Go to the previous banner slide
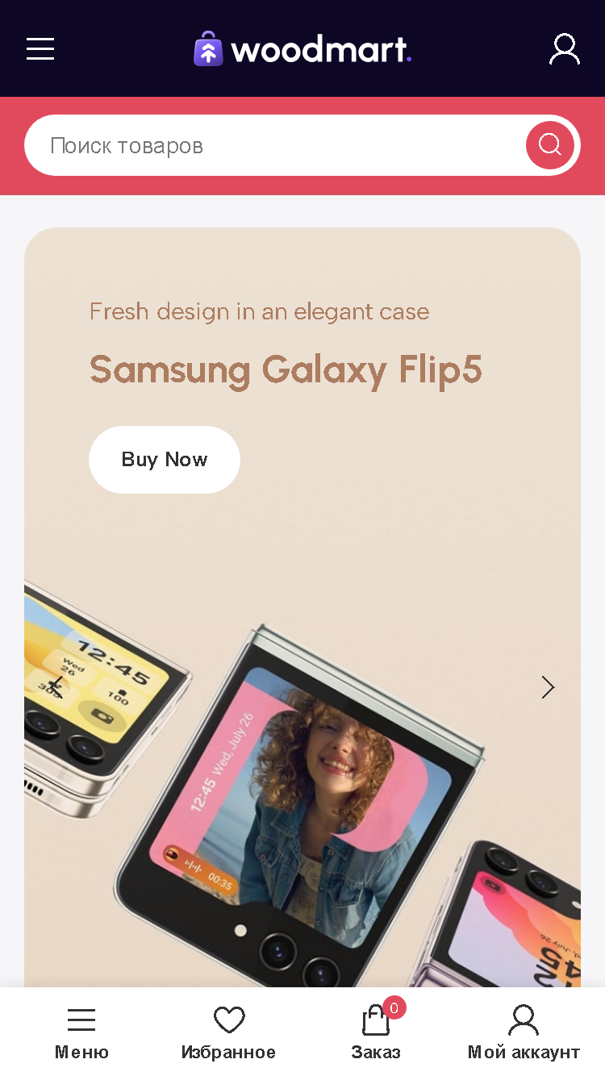 pyautogui.click(x=56, y=687)
